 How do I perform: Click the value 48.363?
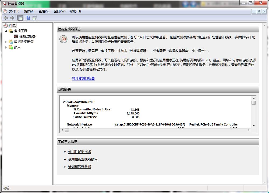click(x=135, y=110)
